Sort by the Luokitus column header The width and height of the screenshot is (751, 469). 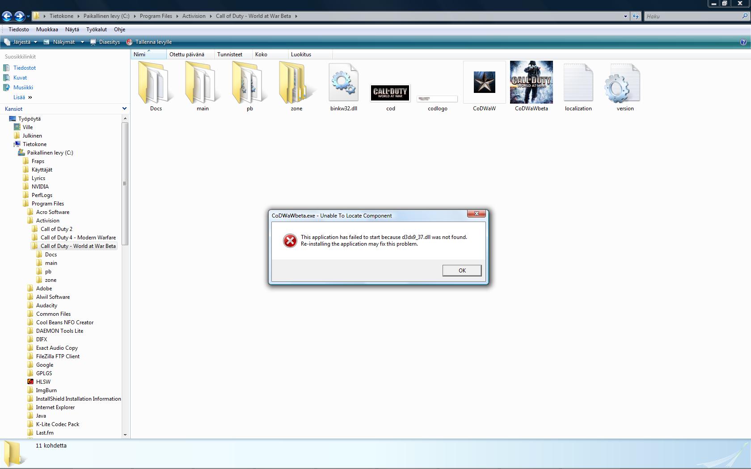(x=310, y=54)
